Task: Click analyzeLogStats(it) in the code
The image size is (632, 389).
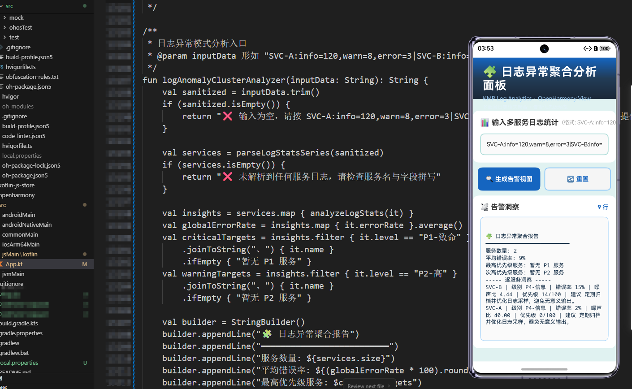Action: [357, 213]
